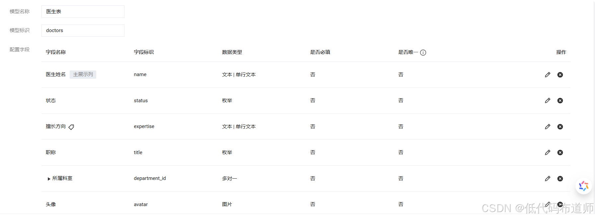Click the 配置字段 label
The height and width of the screenshot is (218, 595).
point(20,50)
